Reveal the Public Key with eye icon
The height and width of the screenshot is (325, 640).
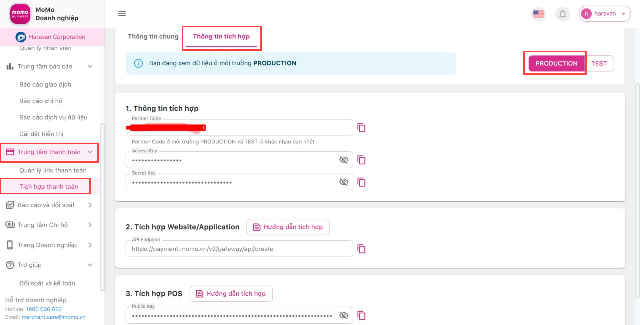[344, 315]
